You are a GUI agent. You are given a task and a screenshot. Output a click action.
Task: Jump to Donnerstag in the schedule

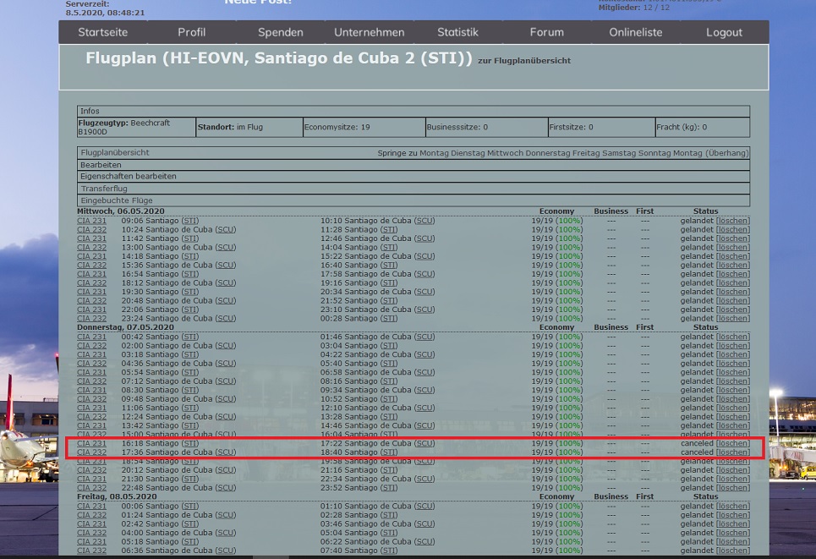(x=548, y=153)
